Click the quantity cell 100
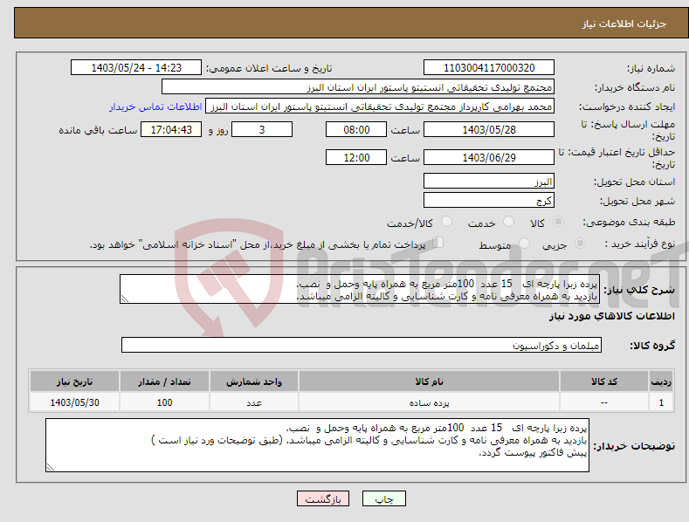The image size is (689, 522). click(x=164, y=402)
